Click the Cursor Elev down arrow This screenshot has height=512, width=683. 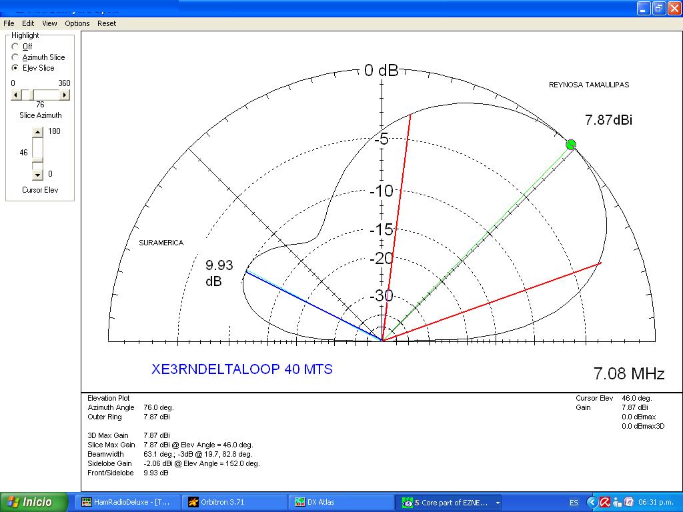point(38,175)
